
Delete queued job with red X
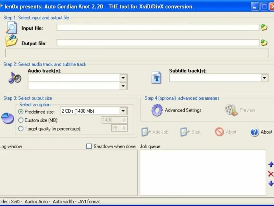pos(271,174)
